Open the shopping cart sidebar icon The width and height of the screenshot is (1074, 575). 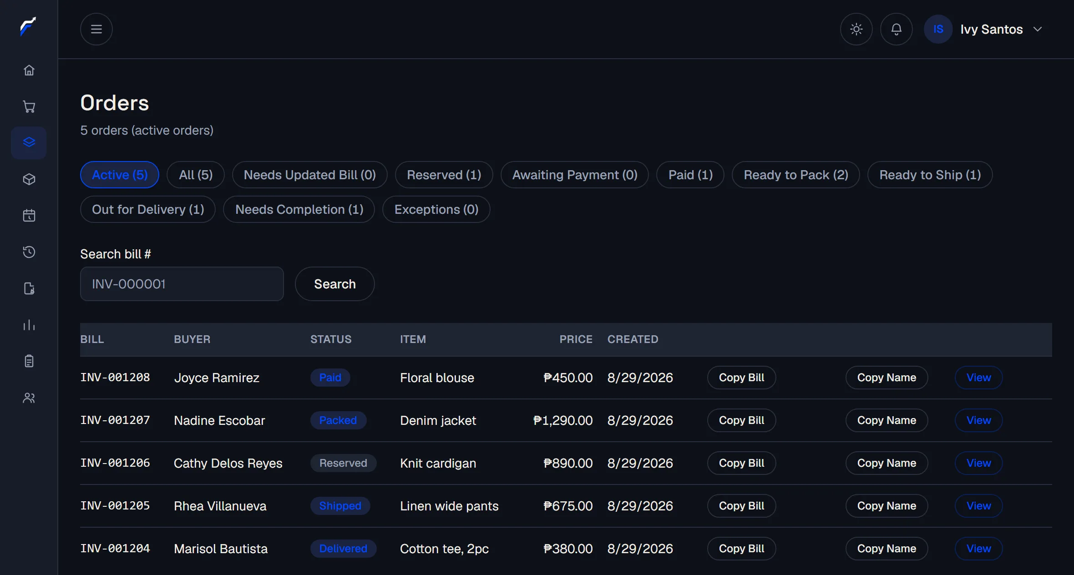[29, 106]
